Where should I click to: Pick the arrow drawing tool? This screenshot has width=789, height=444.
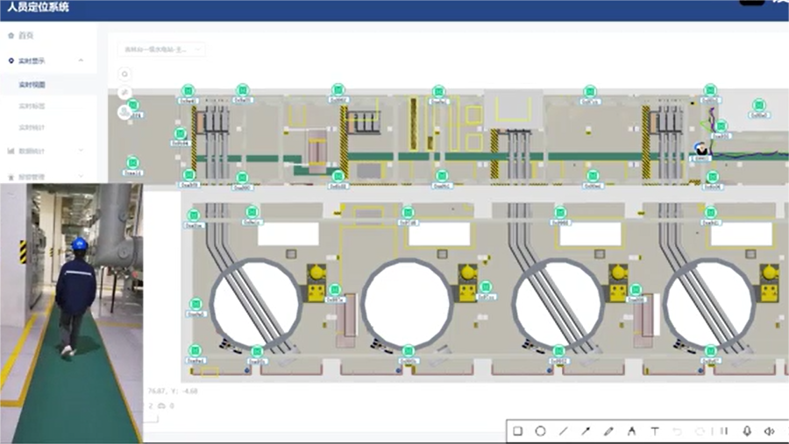(586, 431)
